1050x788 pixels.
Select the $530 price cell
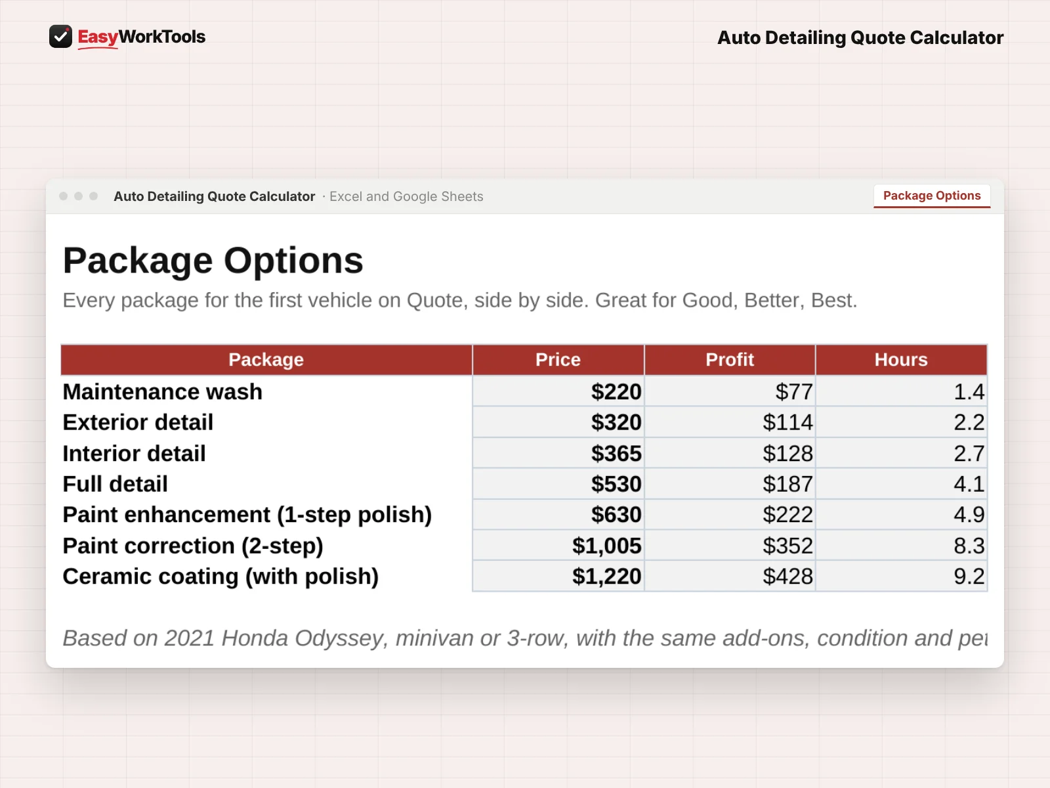pos(558,484)
